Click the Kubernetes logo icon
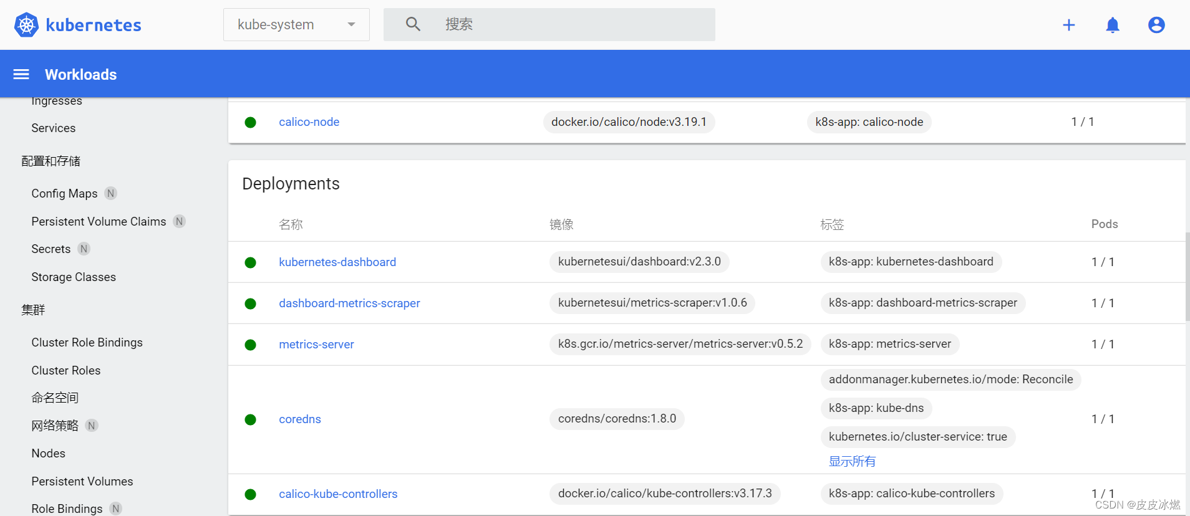The width and height of the screenshot is (1190, 516). pyautogui.click(x=26, y=25)
